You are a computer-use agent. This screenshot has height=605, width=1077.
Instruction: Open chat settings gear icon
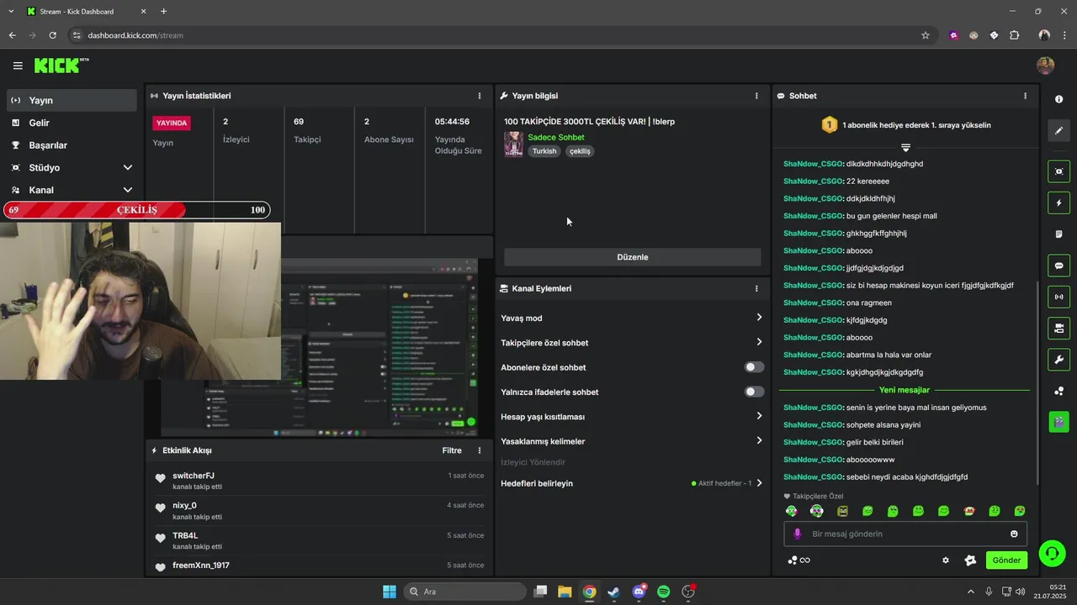946,560
